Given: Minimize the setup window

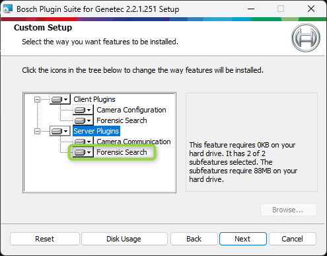Looking at the screenshot, I should point(251,9).
